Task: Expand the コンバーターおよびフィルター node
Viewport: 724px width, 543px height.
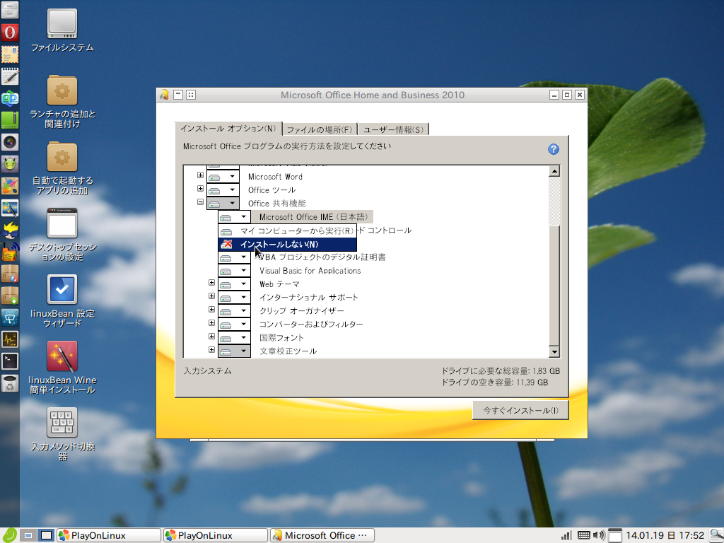Action: tap(211, 322)
